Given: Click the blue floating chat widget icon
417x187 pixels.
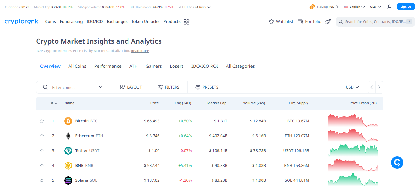Looking at the screenshot, I should pos(397,162).
